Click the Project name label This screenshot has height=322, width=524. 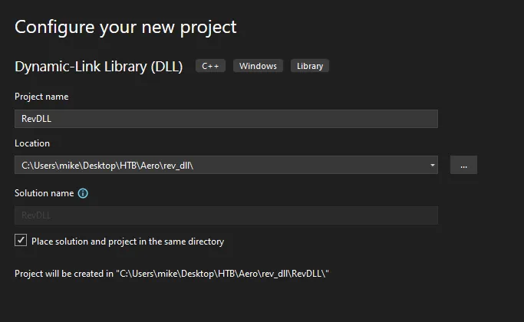tap(41, 97)
